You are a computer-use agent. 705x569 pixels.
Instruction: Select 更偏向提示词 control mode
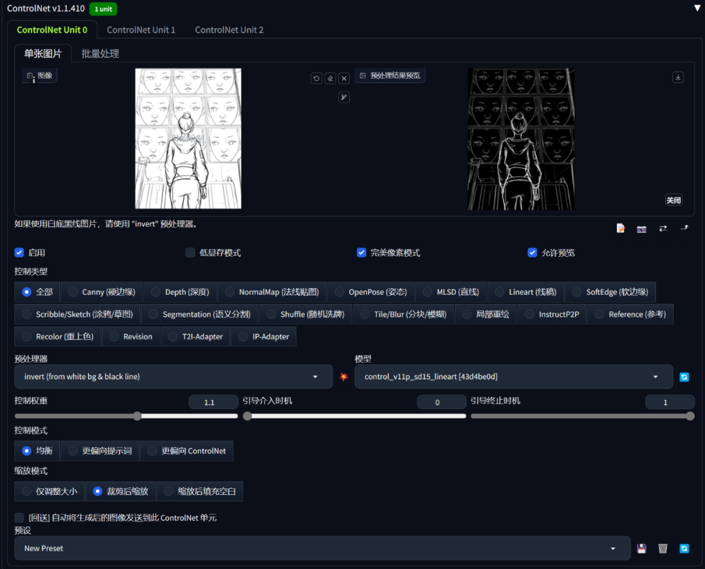[x=100, y=451]
